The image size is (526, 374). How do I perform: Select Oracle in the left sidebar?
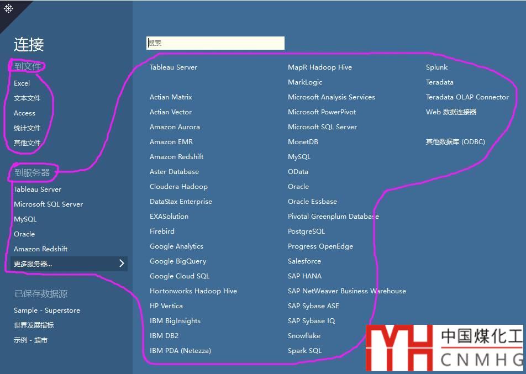(24, 234)
